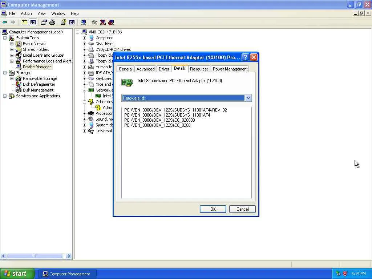This screenshot has width=372, height=279.
Task: Select the hardware ID ending CC_020000
Action: (x=159, y=120)
